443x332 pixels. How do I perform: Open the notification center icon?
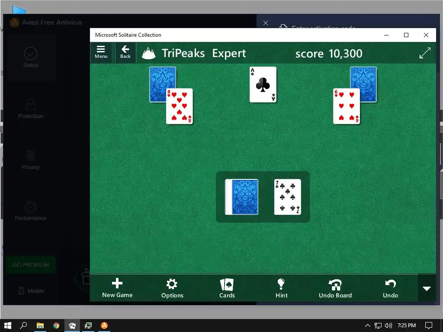(429, 326)
